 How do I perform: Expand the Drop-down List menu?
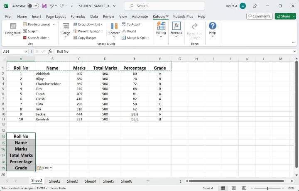coord(90,24)
